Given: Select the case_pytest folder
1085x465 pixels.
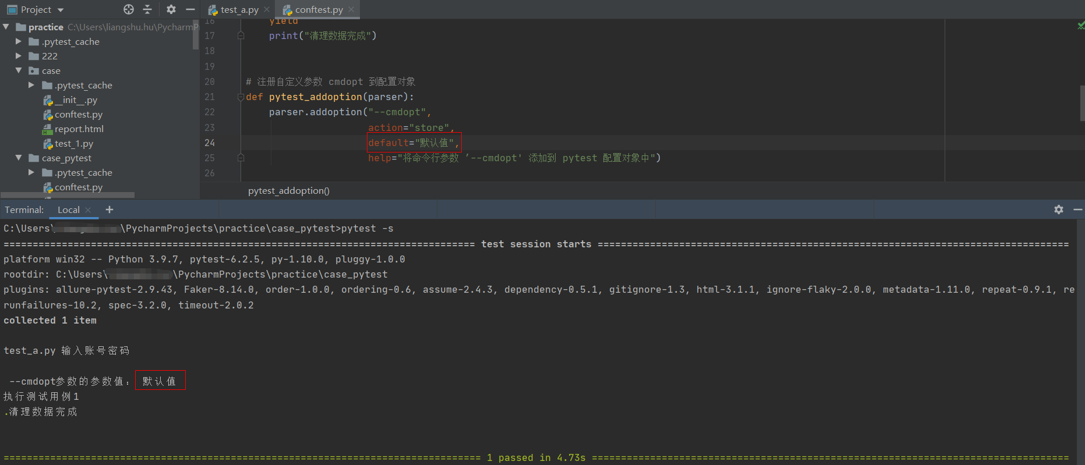Looking at the screenshot, I should (x=66, y=158).
